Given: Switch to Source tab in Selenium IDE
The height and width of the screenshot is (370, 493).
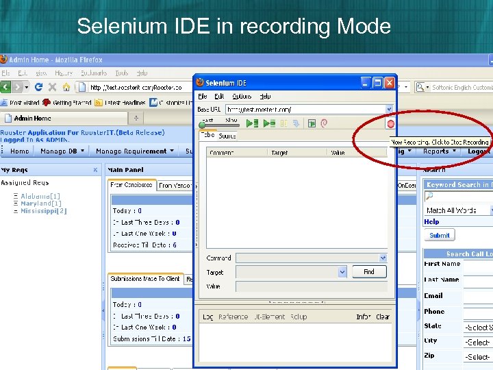Looking at the screenshot, I should (227, 136).
